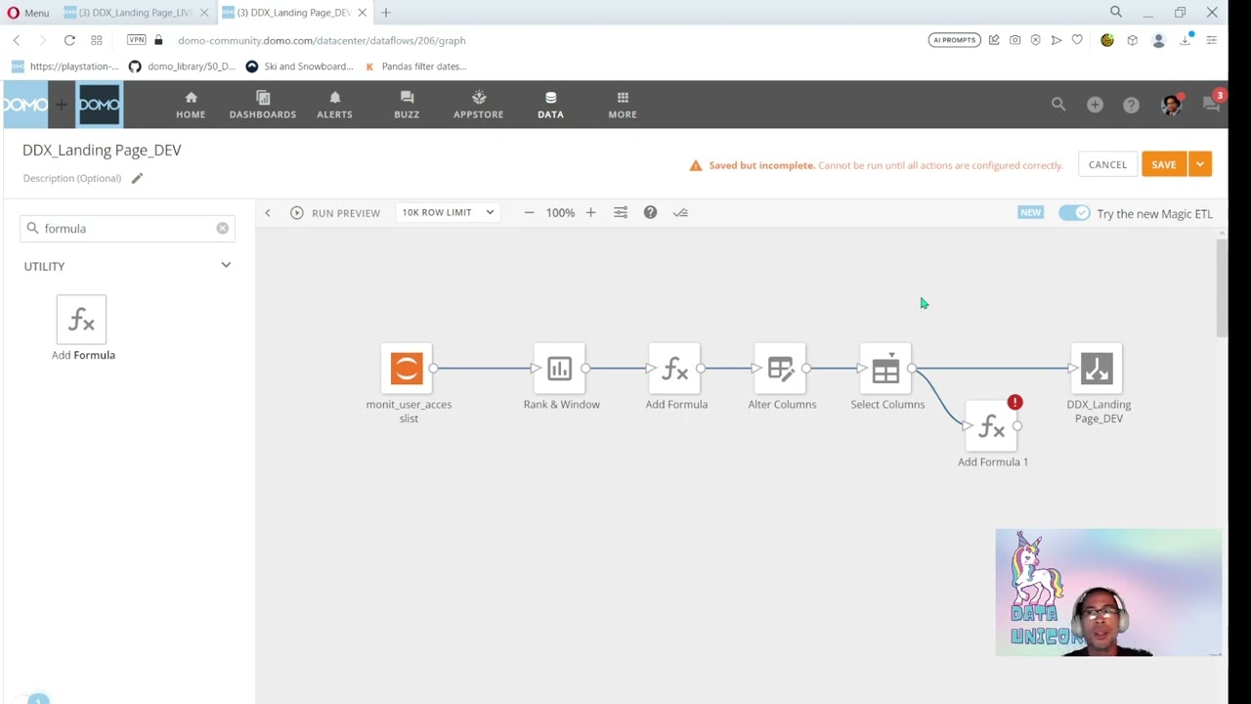The width and height of the screenshot is (1251, 704).
Task: Select the Alter Columns tile
Action: click(780, 369)
